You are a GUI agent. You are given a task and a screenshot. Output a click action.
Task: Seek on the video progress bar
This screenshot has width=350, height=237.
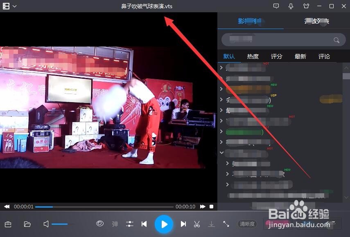coord(104,207)
